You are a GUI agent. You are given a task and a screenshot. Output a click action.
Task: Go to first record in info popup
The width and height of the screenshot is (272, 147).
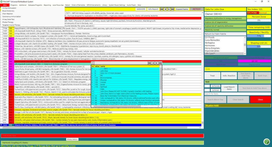click(x=149, y=63)
